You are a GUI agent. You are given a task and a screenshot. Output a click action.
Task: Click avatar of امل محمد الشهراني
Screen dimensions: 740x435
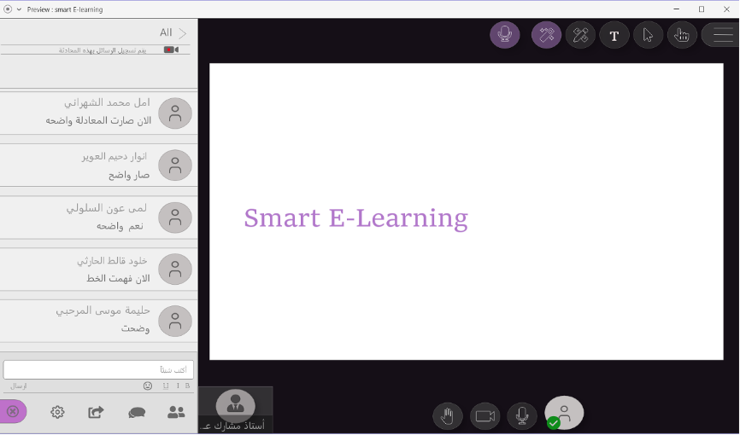175,113
